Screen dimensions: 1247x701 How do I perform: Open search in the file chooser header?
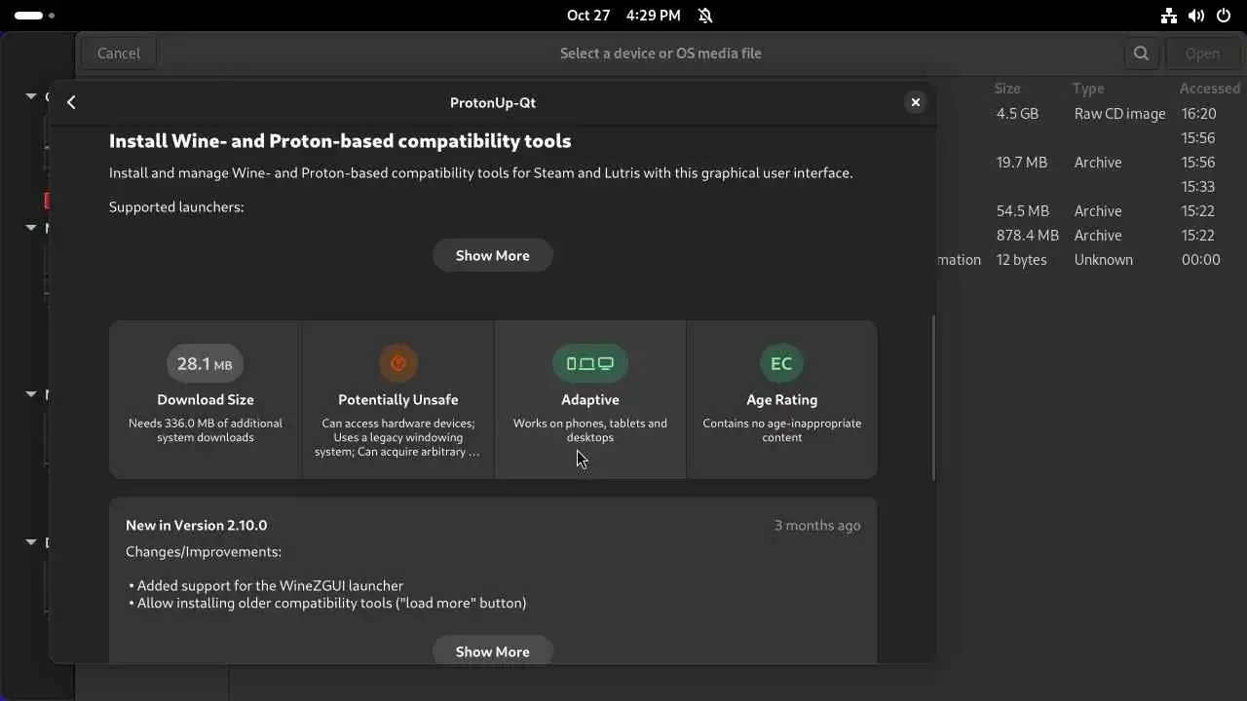1141,54
